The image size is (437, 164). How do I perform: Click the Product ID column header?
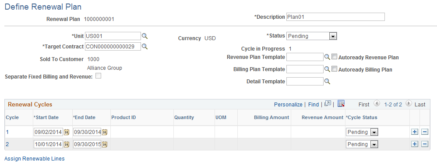pyautogui.click(x=123, y=117)
